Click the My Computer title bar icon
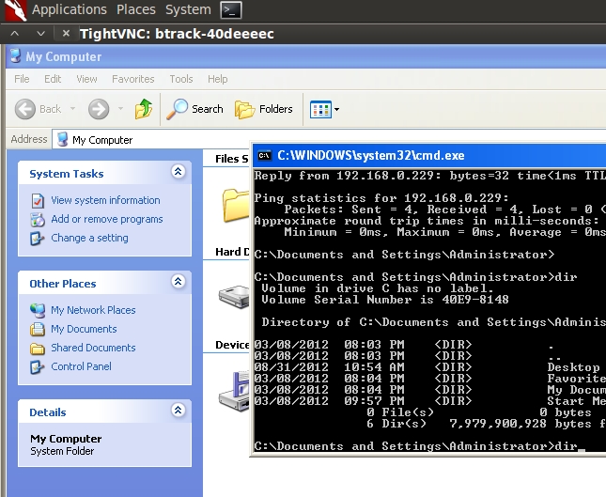 (x=15, y=56)
